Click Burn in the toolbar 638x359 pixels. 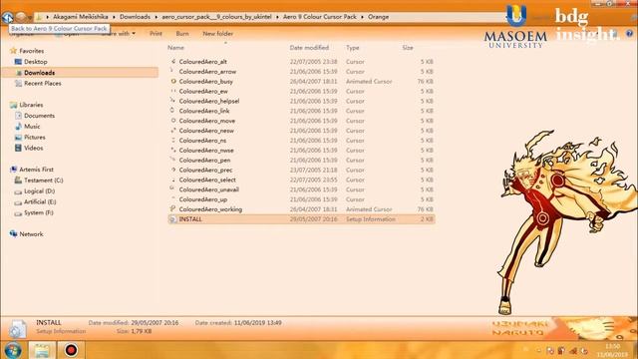click(x=181, y=34)
